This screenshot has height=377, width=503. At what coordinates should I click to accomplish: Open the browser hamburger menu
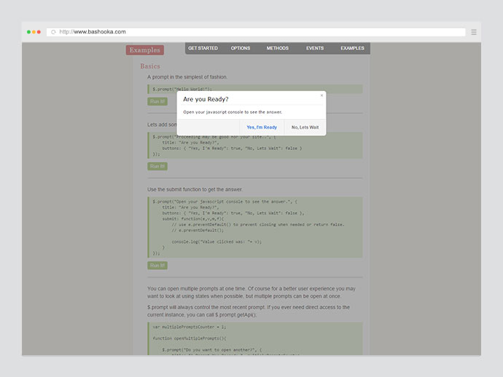[x=474, y=32]
